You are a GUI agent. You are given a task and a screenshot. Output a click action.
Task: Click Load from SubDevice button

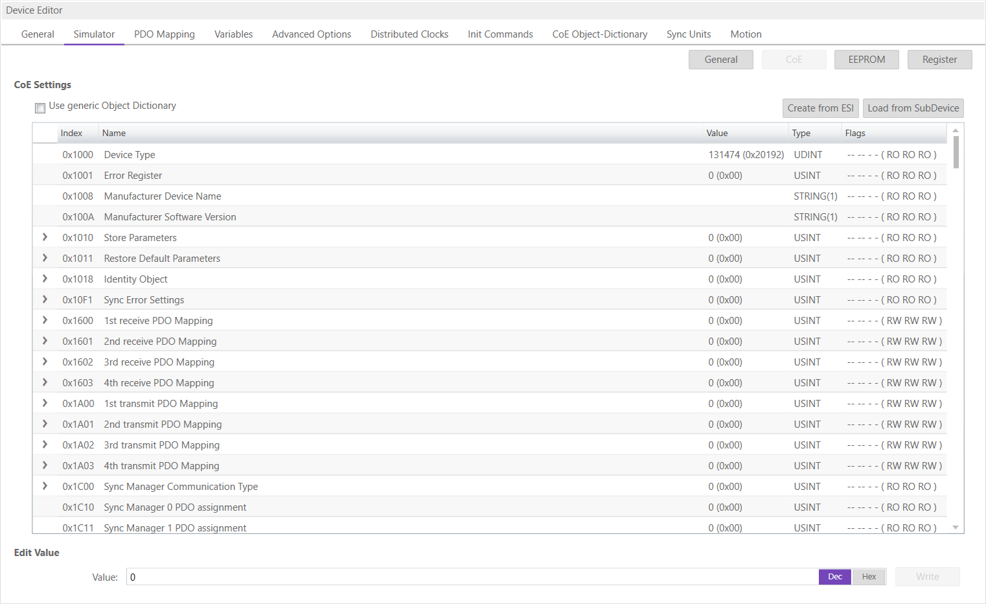click(913, 108)
